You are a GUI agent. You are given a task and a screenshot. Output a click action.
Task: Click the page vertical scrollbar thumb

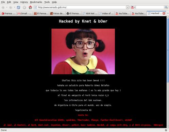[168, 50]
